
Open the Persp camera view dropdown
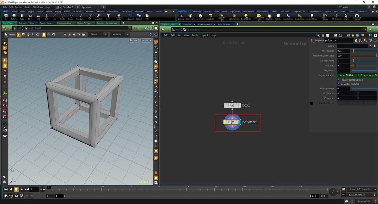point(133,40)
